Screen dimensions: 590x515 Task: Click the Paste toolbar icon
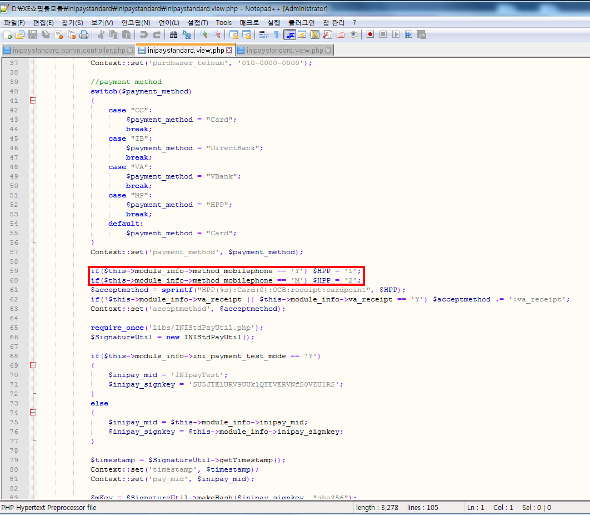coord(127,34)
